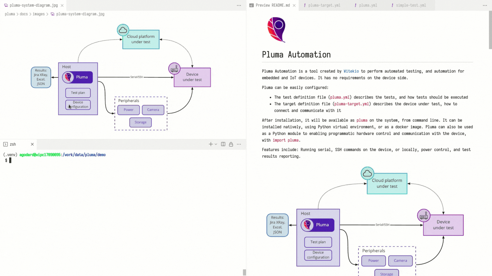Image resolution: width=492 pixels, height=276 pixels.
Task: Click the device router icon in the image viewer diagram
Action: [x=175, y=69]
